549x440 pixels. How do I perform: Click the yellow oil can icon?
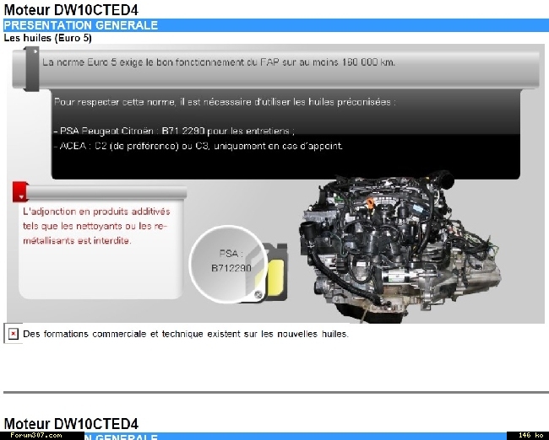(274, 274)
